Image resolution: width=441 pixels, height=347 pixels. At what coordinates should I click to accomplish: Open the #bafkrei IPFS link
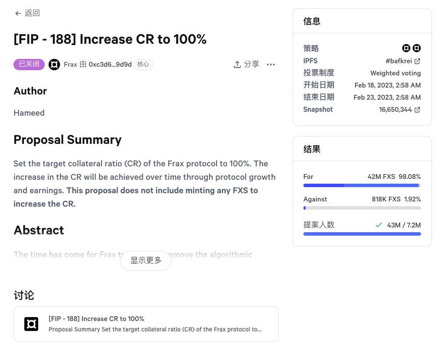click(x=398, y=61)
